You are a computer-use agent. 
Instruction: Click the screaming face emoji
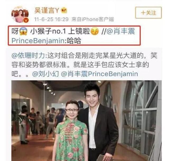pyautogui.click(x=24, y=31)
